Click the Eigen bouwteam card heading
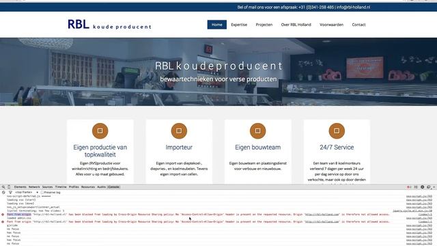Screen dimensions: 437x246 pyautogui.click(x=258, y=148)
